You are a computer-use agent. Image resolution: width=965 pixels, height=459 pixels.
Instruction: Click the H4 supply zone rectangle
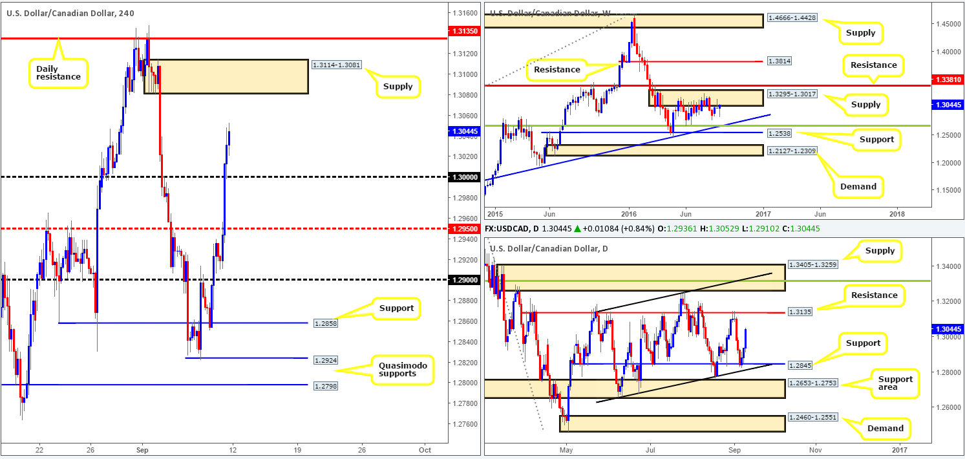pyautogui.click(x=226, y=77)
